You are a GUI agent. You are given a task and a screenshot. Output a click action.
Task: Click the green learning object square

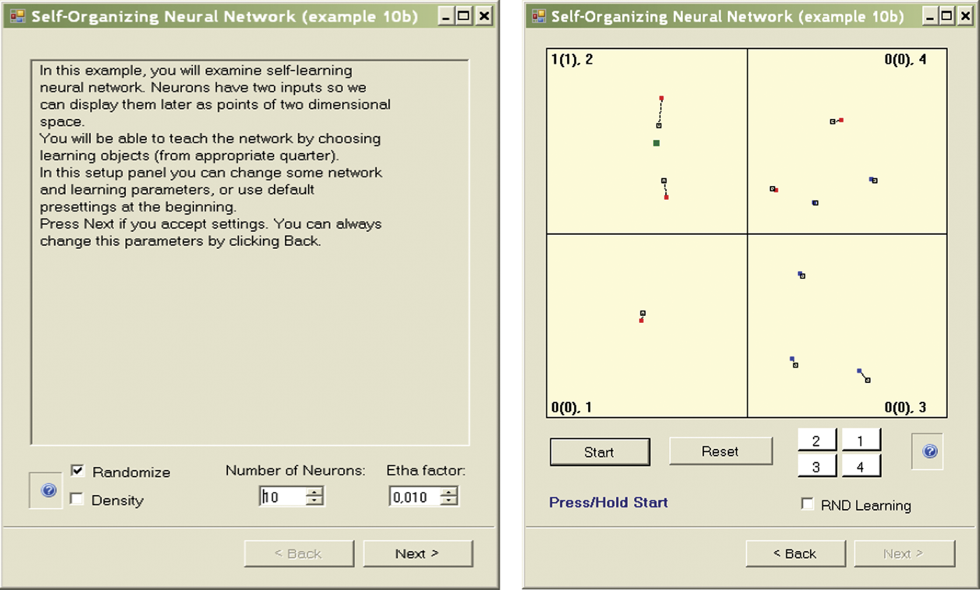click(x=656, y=143)
